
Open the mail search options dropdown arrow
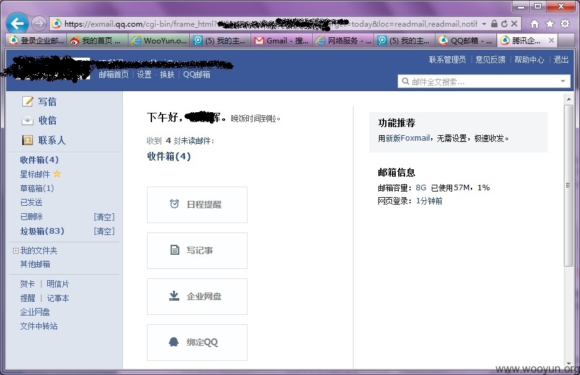pos(563,81)
